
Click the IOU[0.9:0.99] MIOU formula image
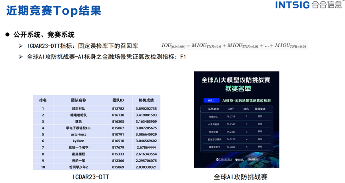(234, 46)
